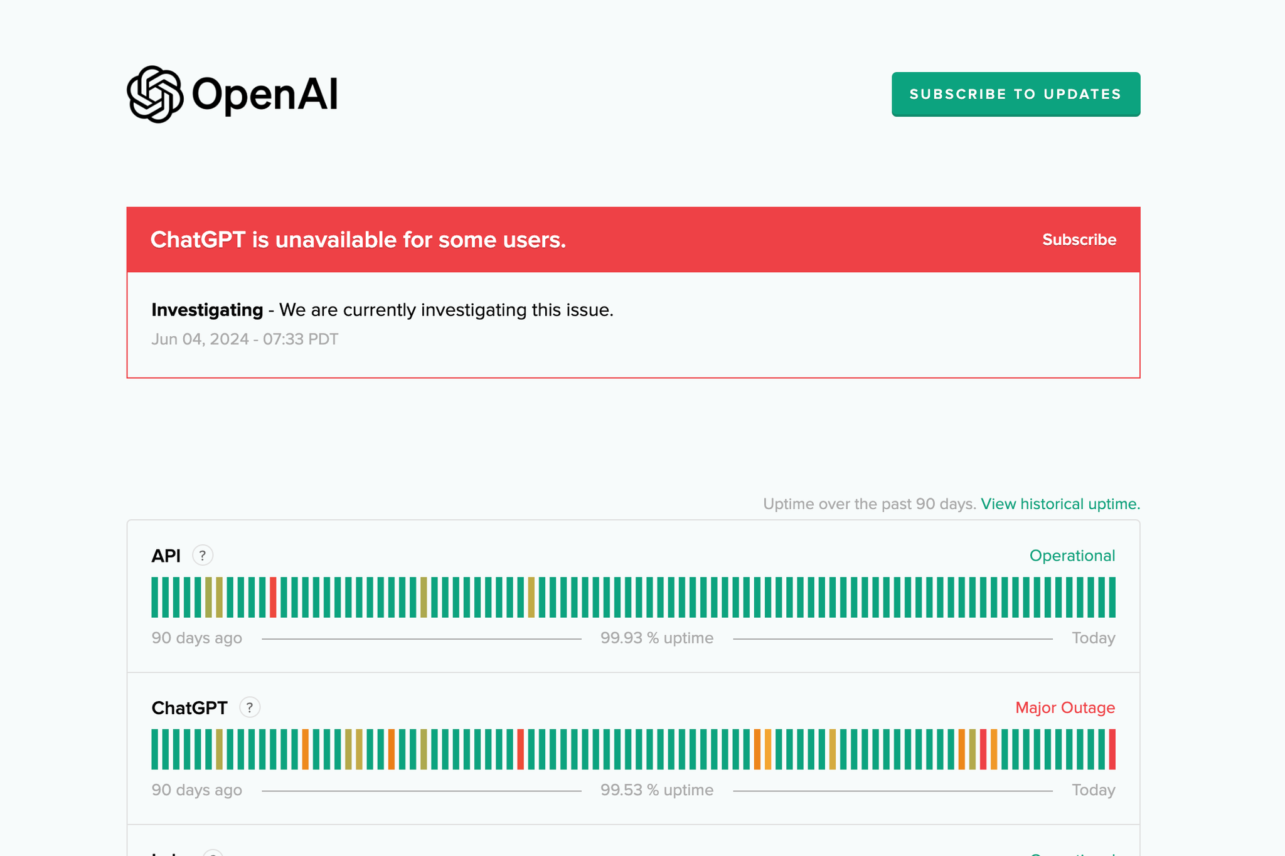Click the first green bar in ChatGPT uptime
This screenshot has height=856, width=1285.
point(155,749)
